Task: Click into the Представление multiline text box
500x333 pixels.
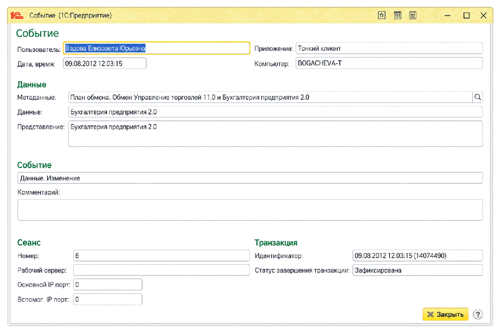Action: point(275,134)
